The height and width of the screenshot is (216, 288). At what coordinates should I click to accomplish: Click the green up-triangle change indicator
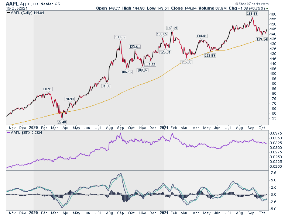[267, 8]
